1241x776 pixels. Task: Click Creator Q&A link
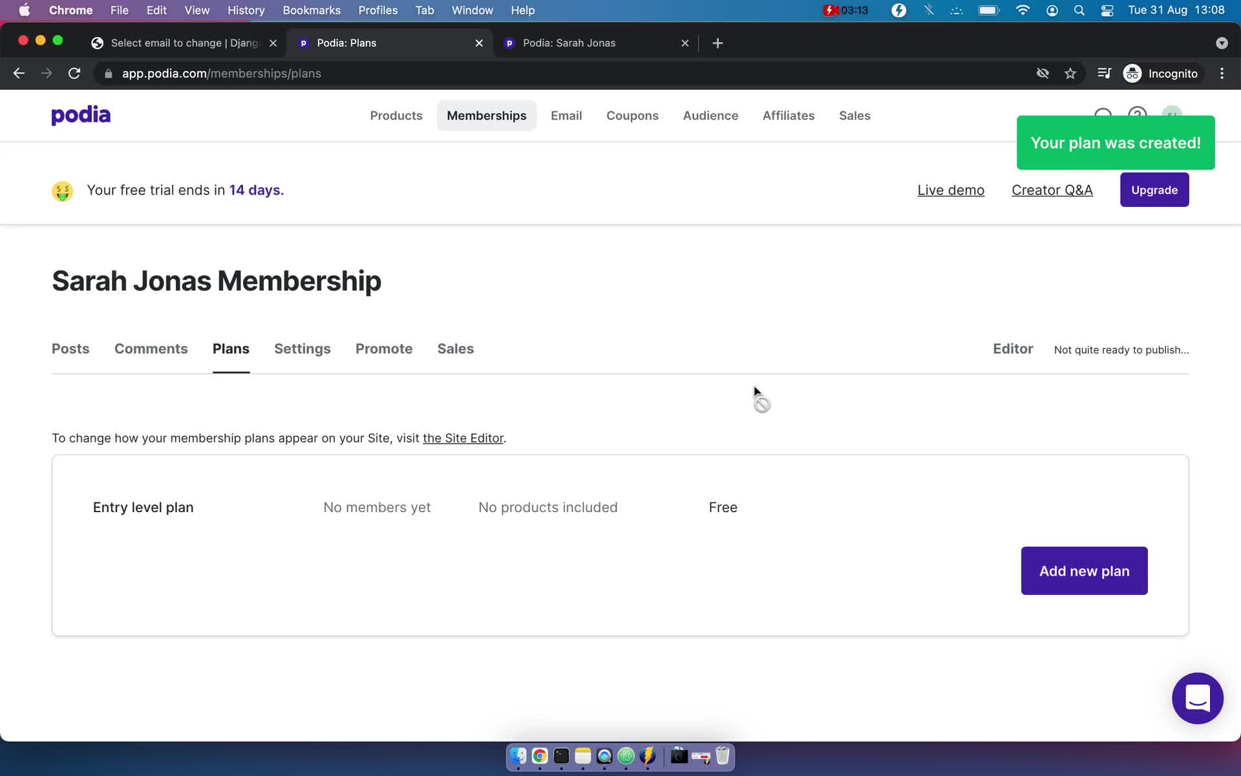[x=1052, y=189]
